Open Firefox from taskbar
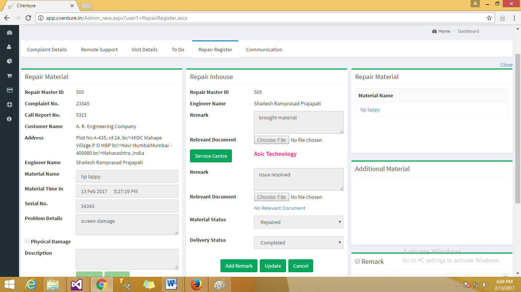The width and height of the screenshot is (521, 292). (196, 284)
